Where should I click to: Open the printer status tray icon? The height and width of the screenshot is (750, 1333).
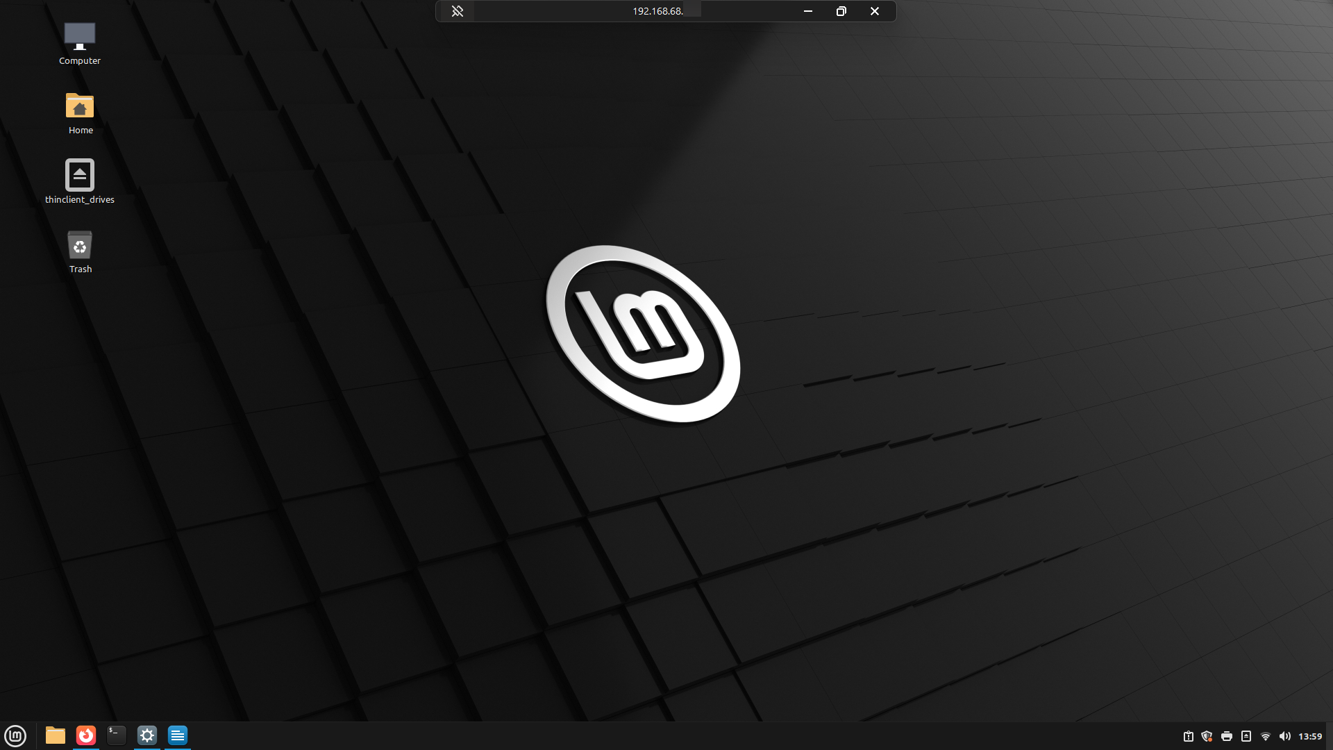pos(1227,736)
